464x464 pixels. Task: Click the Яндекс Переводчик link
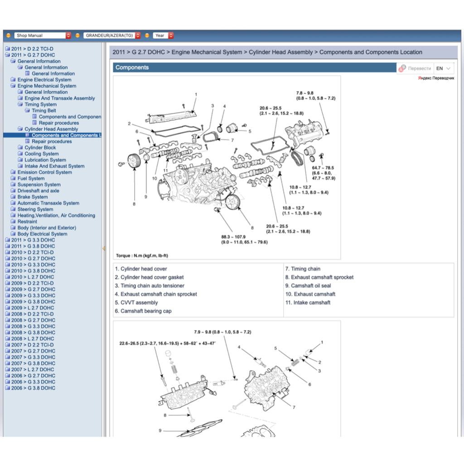click(x=436, y=78)
